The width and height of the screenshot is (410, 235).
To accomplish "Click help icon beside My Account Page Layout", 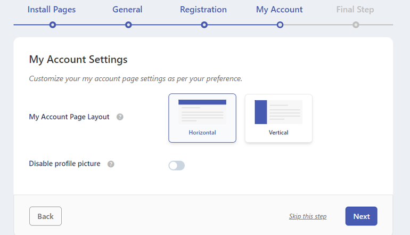I will coord(120,117).
